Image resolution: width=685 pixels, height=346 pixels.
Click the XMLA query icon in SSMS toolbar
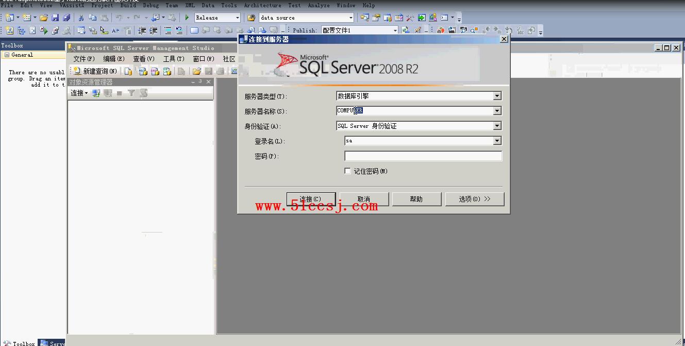pyautogui.click(x=167, y=71)
